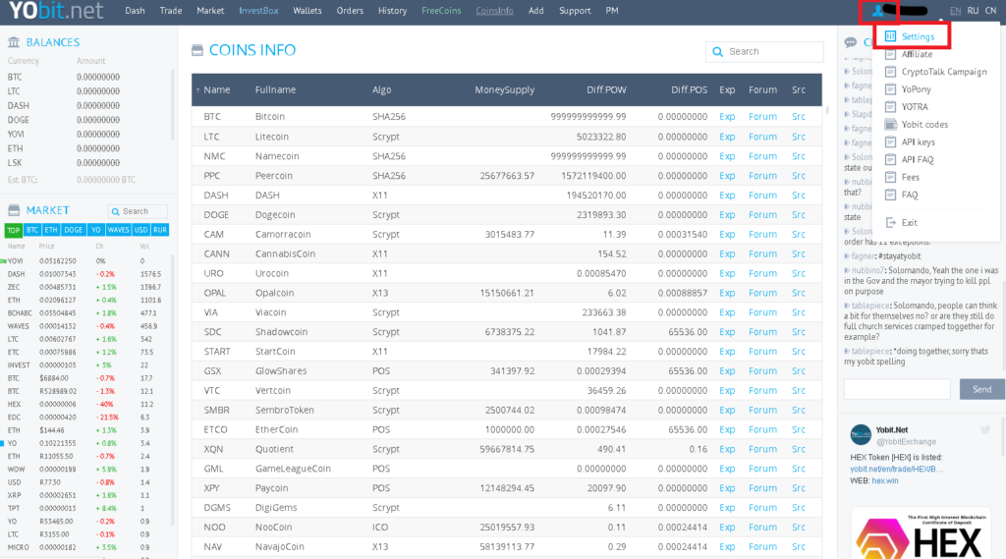The width and height of the screenshot is (1006, 559).
Task: Open InvestBox navigation link
Action: click(258, 11)
